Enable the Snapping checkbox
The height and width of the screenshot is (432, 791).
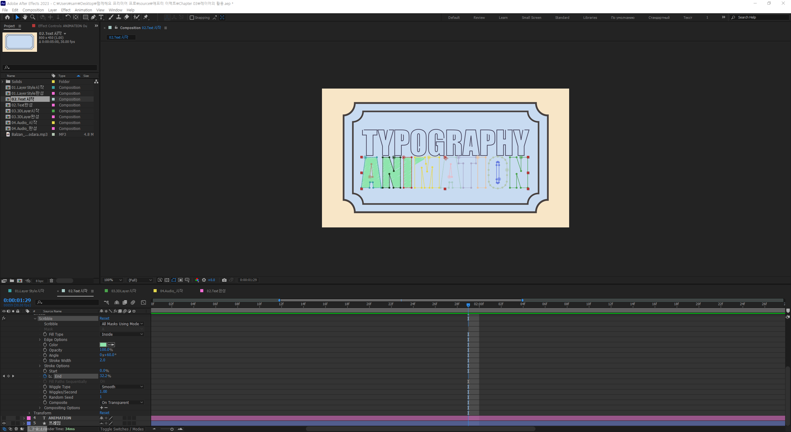pyautogui.click(x=192, y=18)
